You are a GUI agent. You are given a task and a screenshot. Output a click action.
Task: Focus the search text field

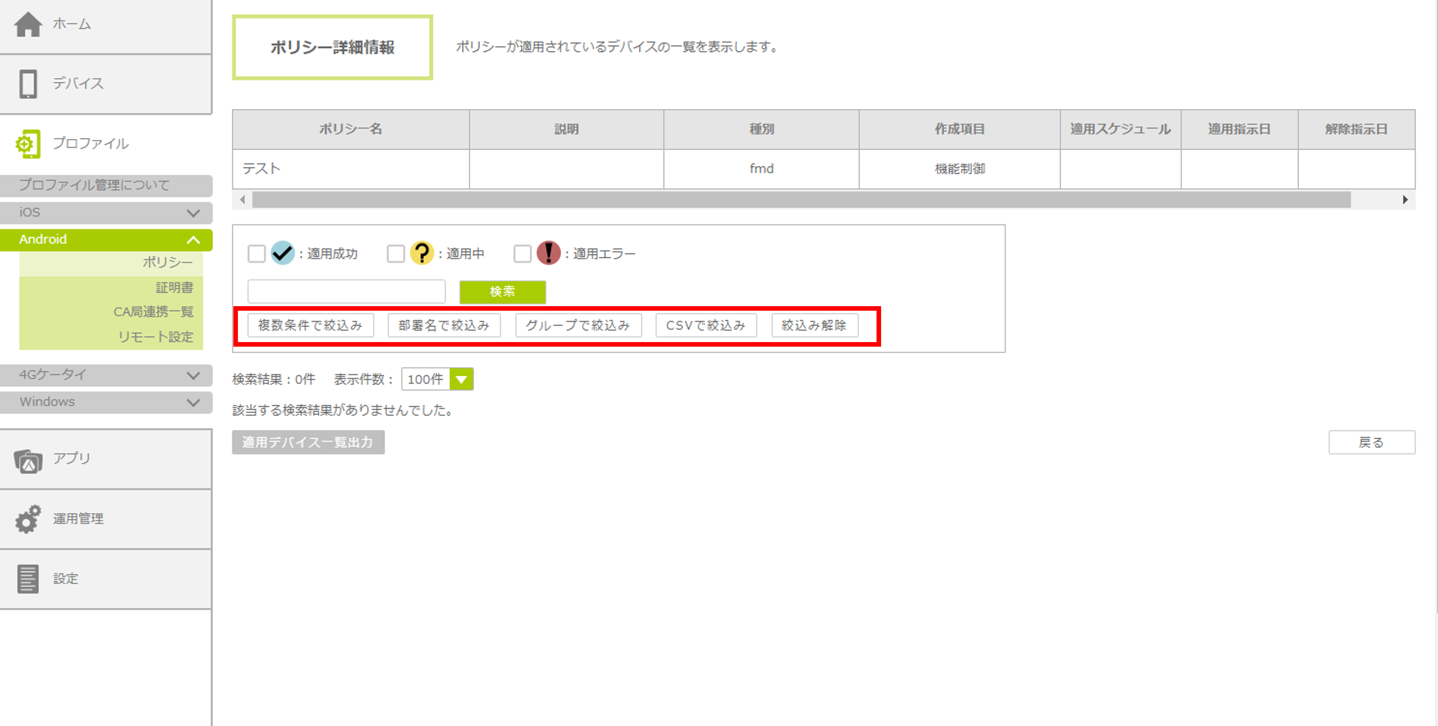tap(346, 291)
